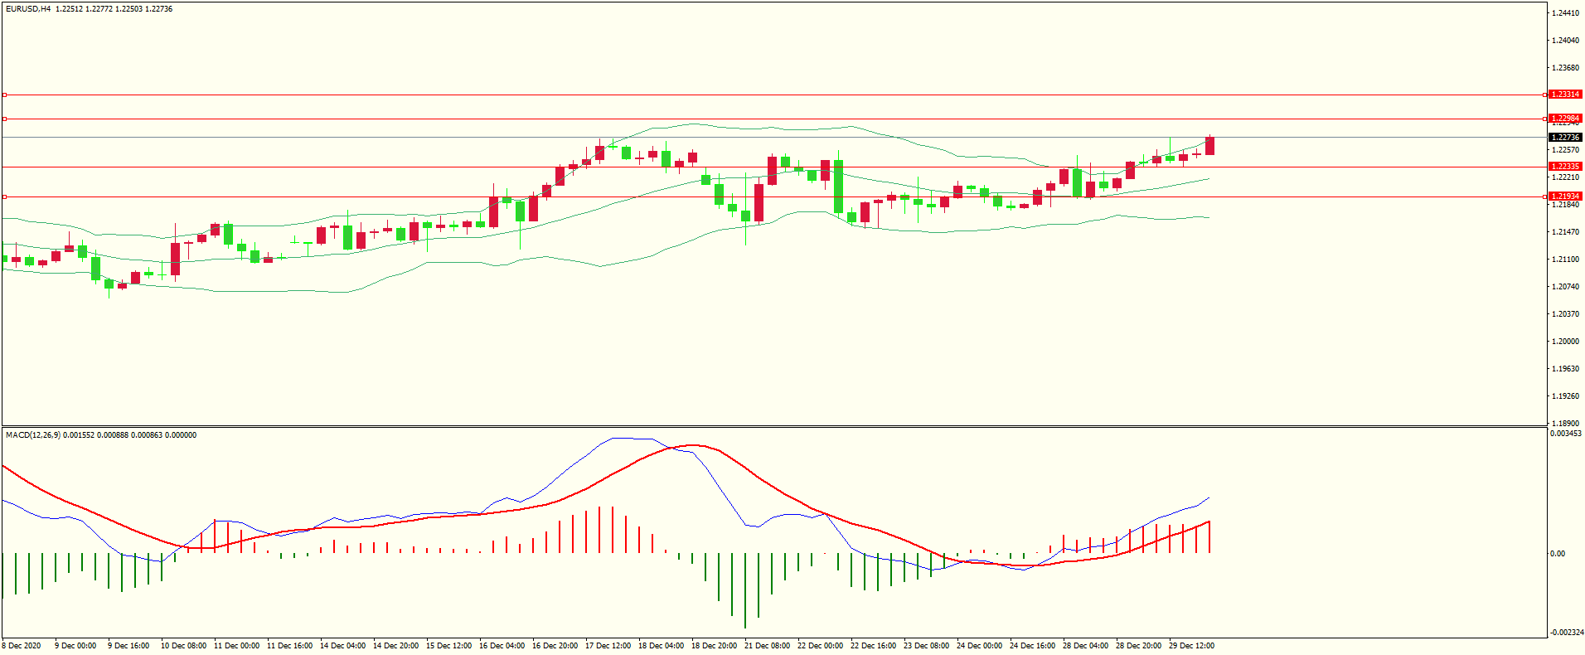Select the red 1.22335 price level tag
1585x655 pixels.
pos(1565,167)
